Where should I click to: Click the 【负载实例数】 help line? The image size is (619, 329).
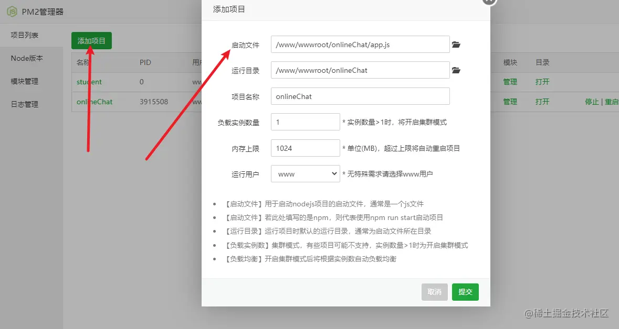click(347, 245)
